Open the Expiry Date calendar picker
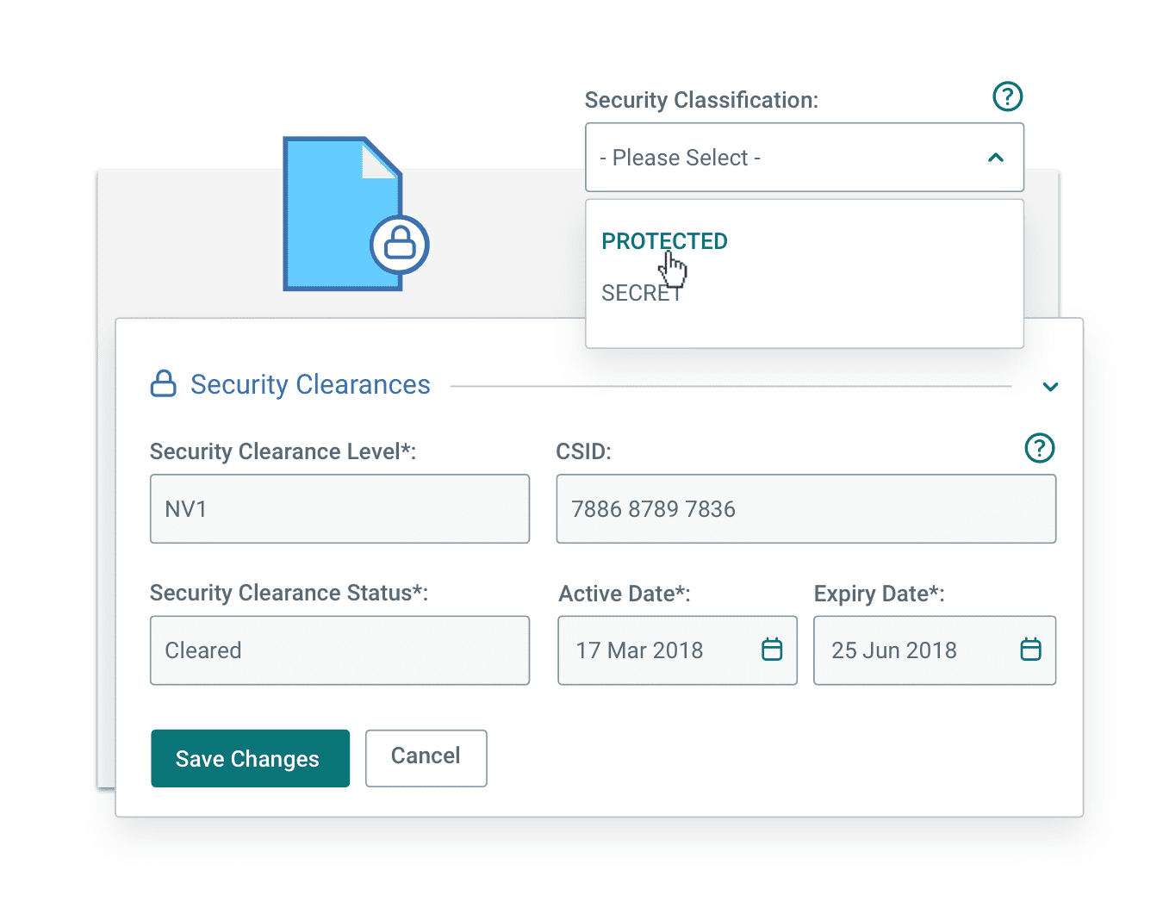This screenshot has height=908, width=1163. click(x=1030, y=650)
